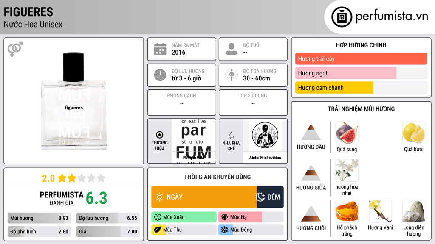Click the perfumista.vn bottle logo icon
This screenshot has width=435, height=244.
click(x=342, y=17)
